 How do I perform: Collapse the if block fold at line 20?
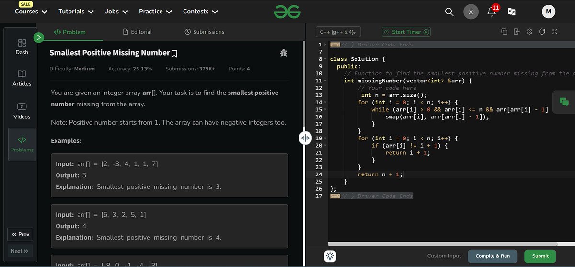pos(326,145)
